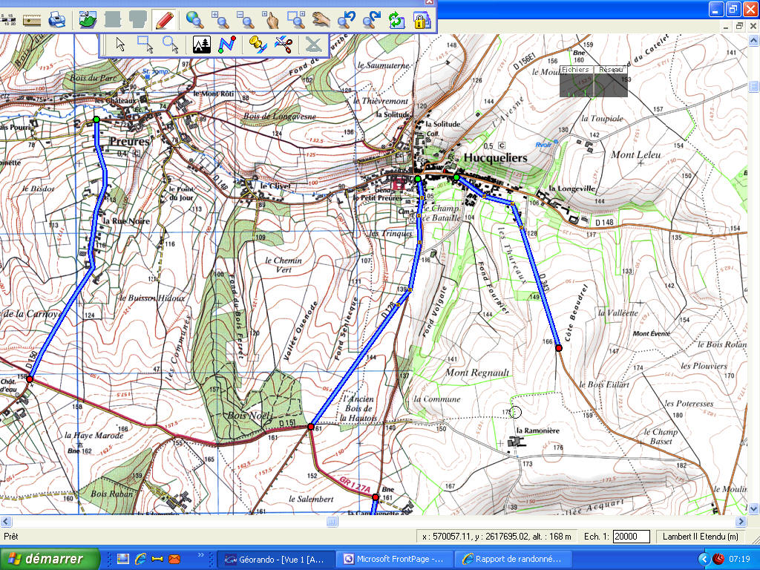Open the Réseau tab in overlay
Viewport: 760px width, 570px height.
coord(611,70)
